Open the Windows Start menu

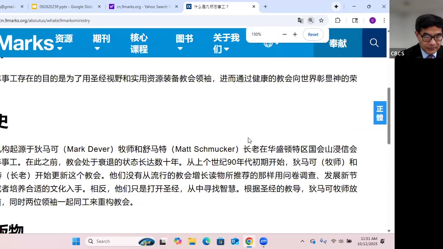coord(76,241)
